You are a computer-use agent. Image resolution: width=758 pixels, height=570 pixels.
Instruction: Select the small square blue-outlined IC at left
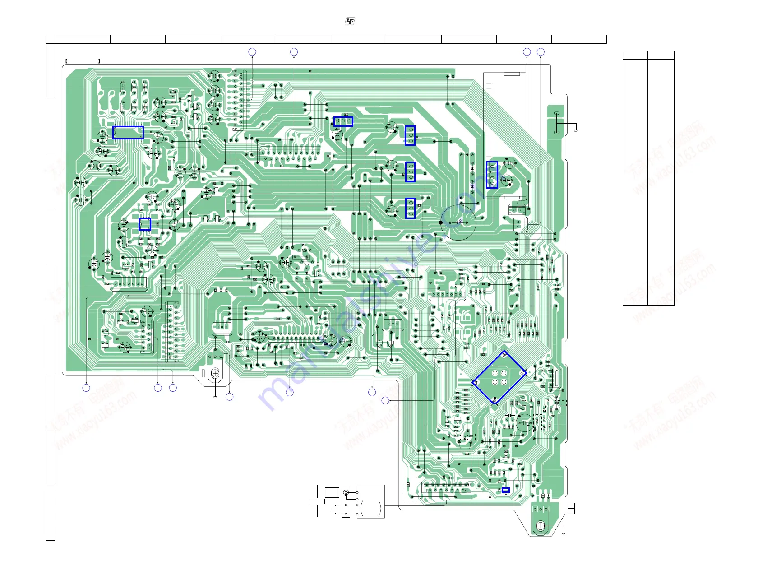(x=145, y=224)
